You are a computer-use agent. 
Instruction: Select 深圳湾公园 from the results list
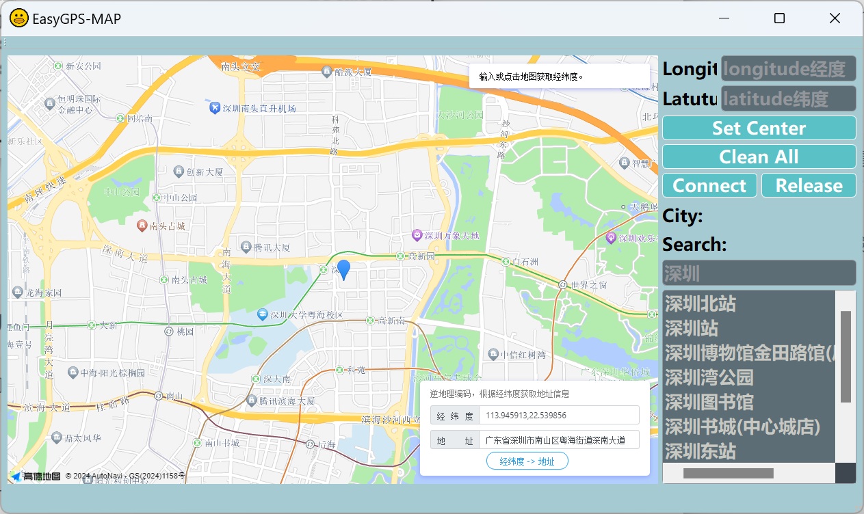[x=750, y=377]
